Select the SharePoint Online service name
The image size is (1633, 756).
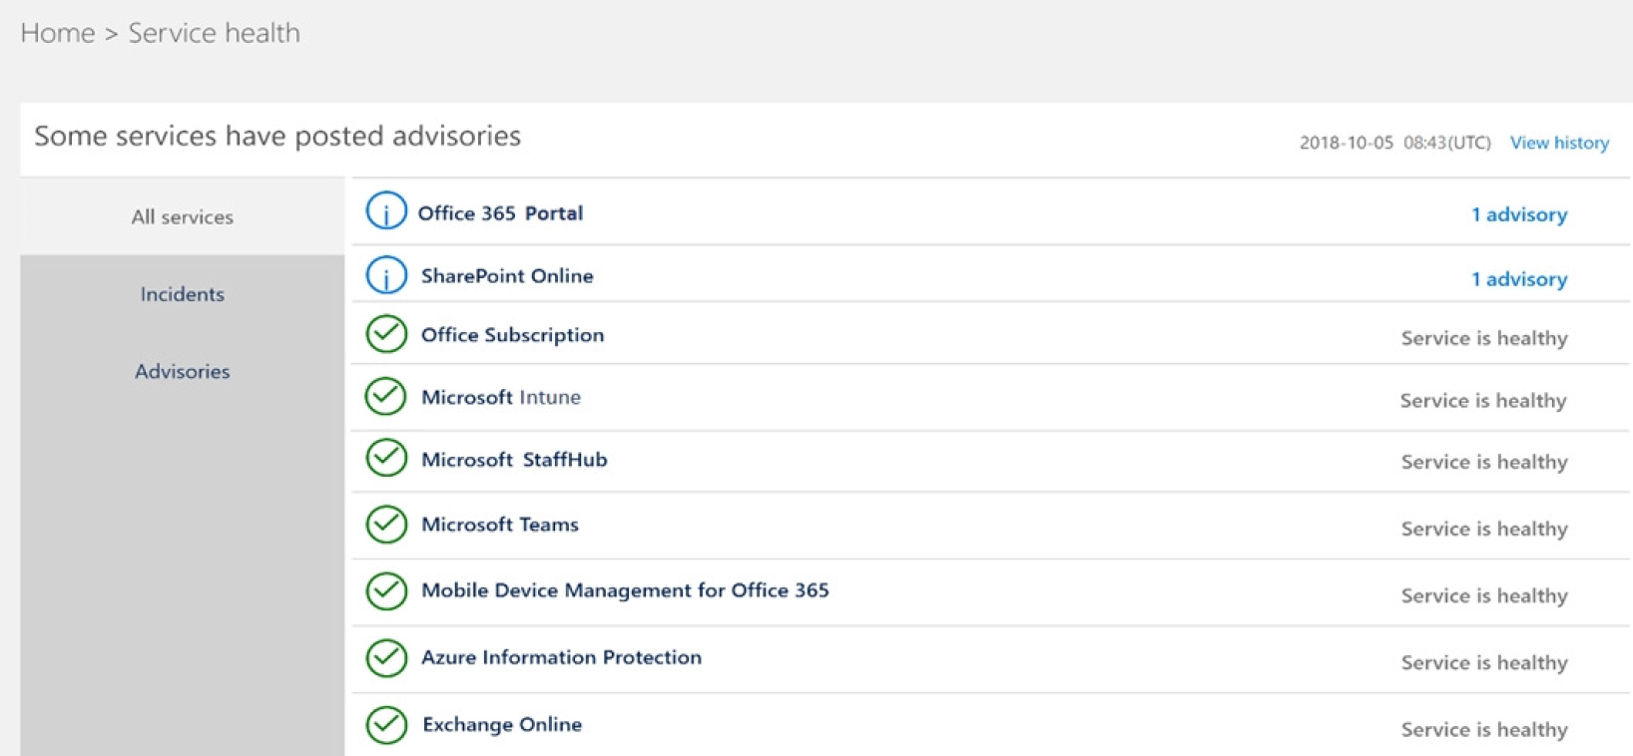(x=507, y=276)
